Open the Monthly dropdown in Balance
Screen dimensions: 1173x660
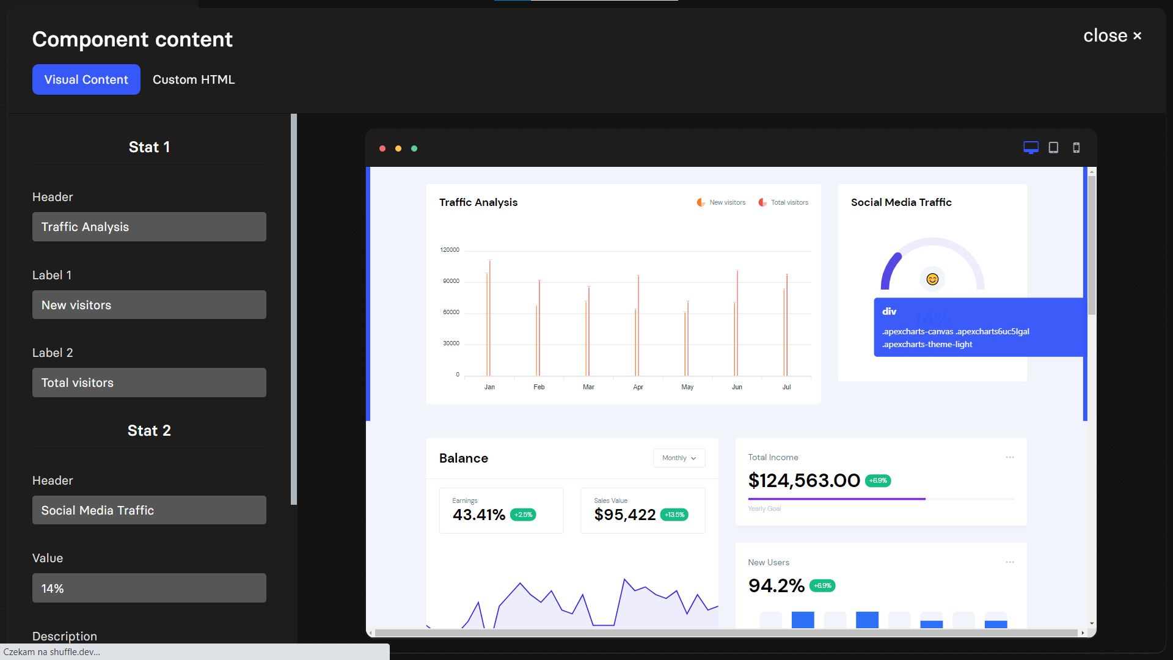point(679,458)
